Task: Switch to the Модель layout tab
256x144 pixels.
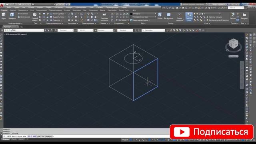Action: click(x=6, y=139)
